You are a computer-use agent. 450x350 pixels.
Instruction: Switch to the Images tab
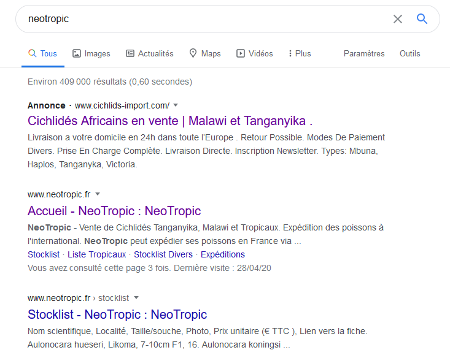point(91,53)
